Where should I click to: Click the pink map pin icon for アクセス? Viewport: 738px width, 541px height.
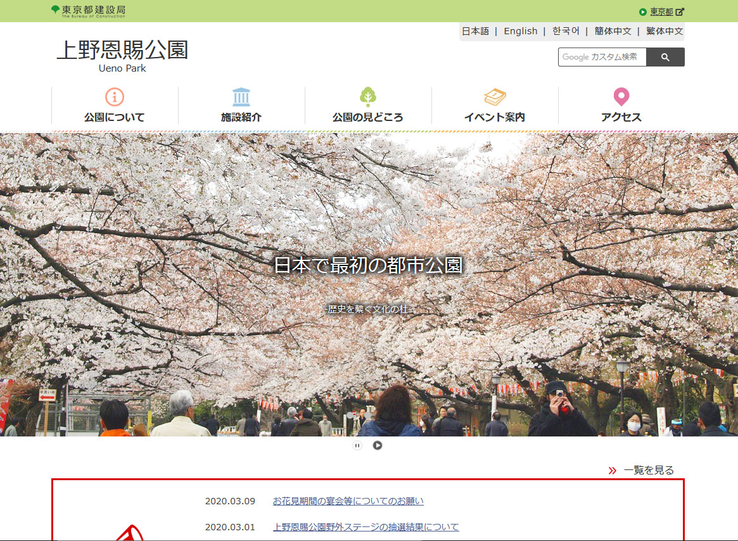621,97
